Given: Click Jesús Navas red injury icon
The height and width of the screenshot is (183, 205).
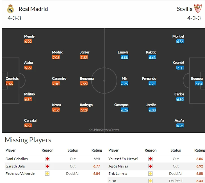Looking at the screenshot, I should pyautogui.click(x=150, y=166).
